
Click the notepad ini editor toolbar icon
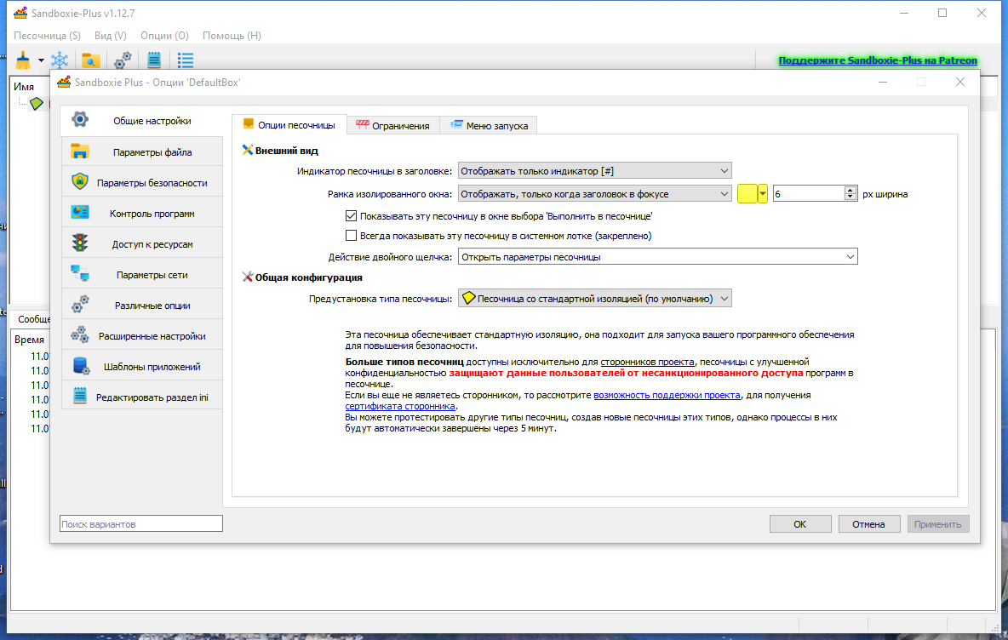[x=154, y=60]
